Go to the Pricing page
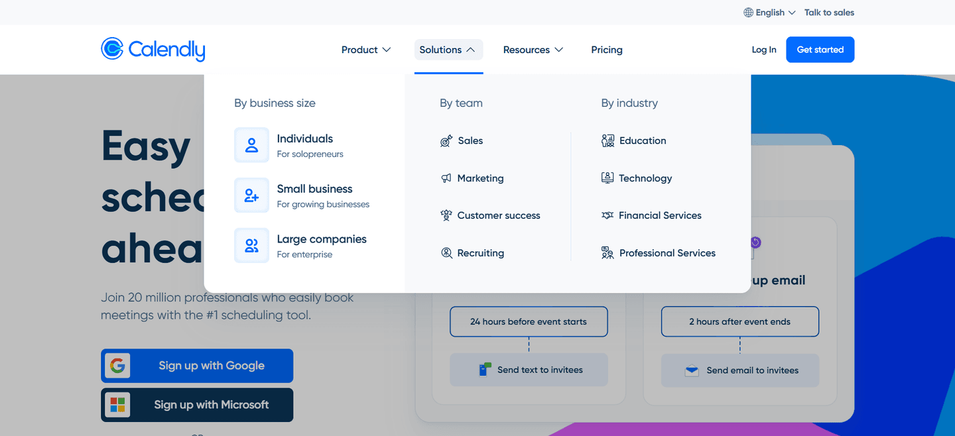This screenshot has width=955, height=436. click(x=607, y=50)
